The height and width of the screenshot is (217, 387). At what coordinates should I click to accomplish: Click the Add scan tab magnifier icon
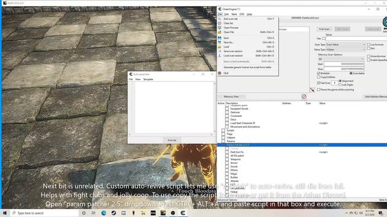[220, 19]
